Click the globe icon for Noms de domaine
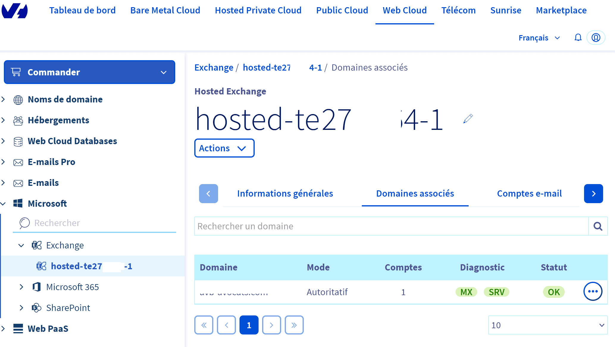The height and width of the screenshot is (347, 615). (18, 100)
